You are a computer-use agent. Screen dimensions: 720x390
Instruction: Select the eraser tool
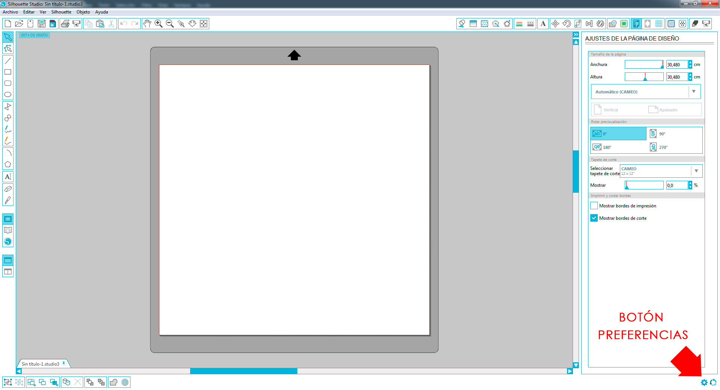[x=8, y=189]
